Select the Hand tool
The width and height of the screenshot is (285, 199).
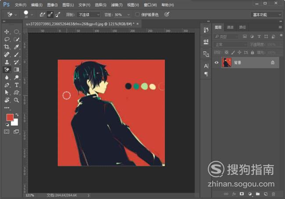(x=7, y=100)
